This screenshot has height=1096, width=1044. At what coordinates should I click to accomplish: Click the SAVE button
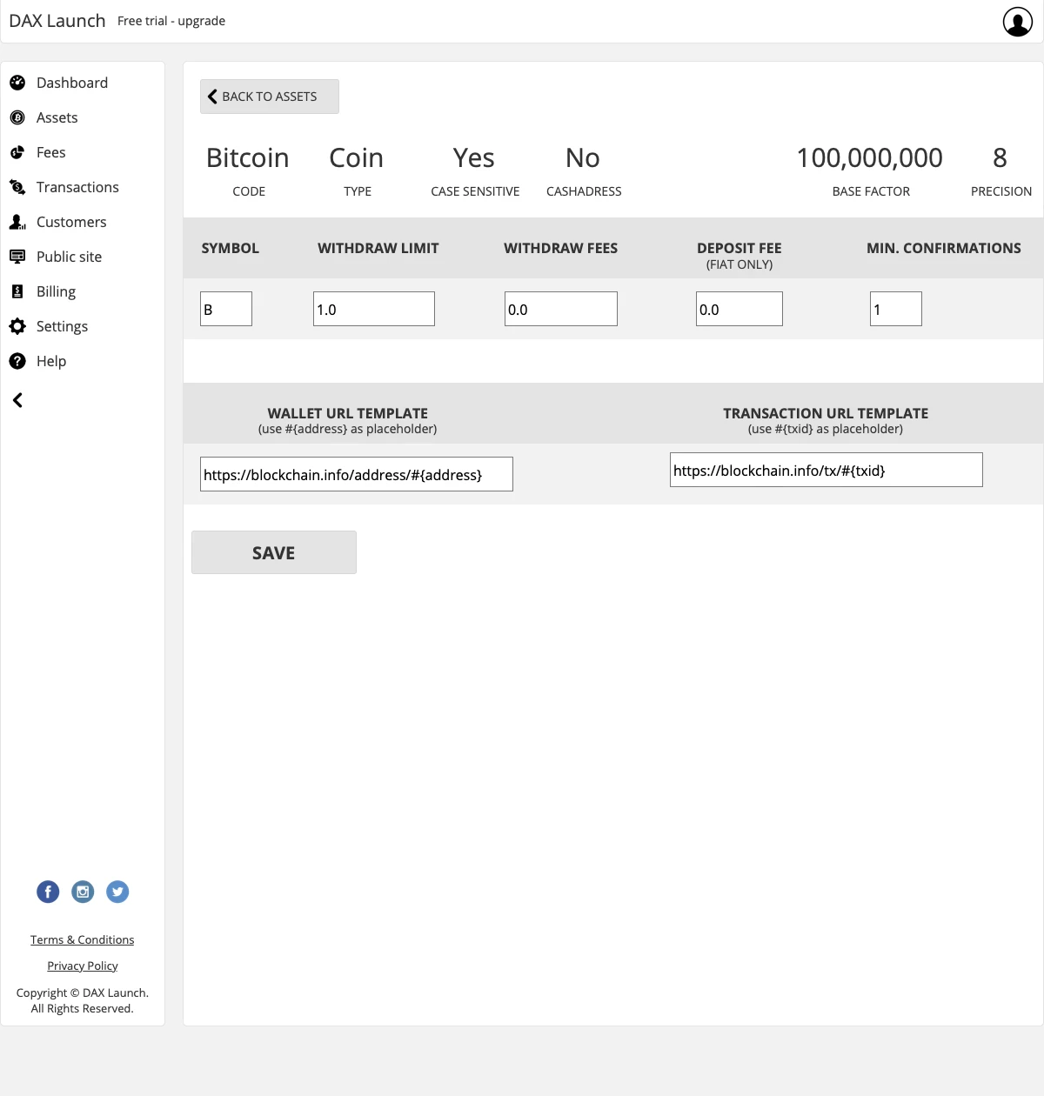tap(274, 552)
